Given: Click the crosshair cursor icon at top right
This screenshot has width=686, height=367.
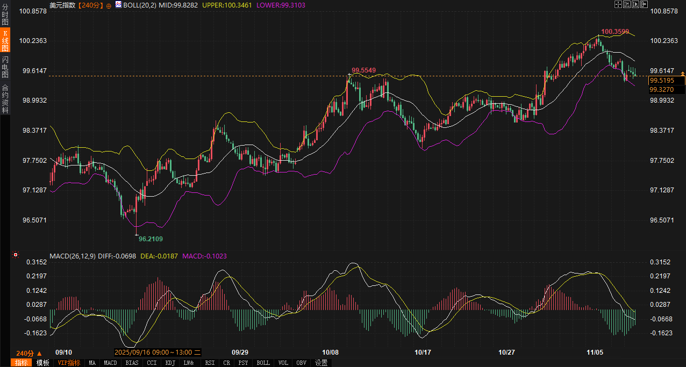Looking at the screenshot, I should tap(618, 4).
